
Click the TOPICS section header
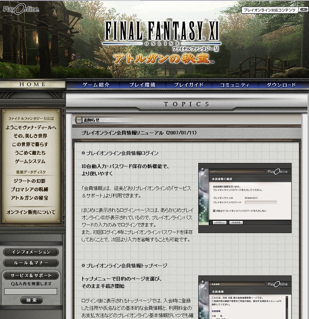(187, 104)
